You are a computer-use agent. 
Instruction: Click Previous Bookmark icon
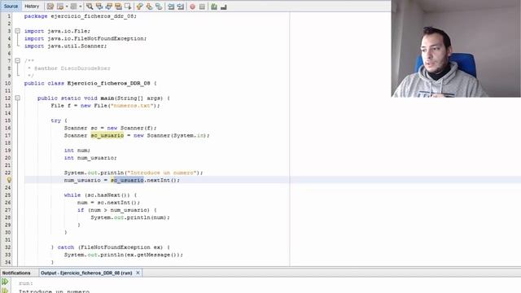point(140,7)
